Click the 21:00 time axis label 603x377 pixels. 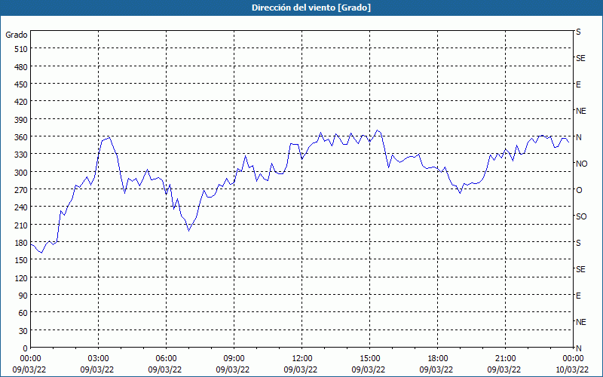click(505, 359)
